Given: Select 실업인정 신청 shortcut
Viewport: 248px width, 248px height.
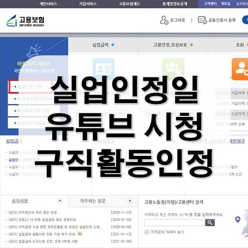Looking at the screenshot, I should (30, 87).
